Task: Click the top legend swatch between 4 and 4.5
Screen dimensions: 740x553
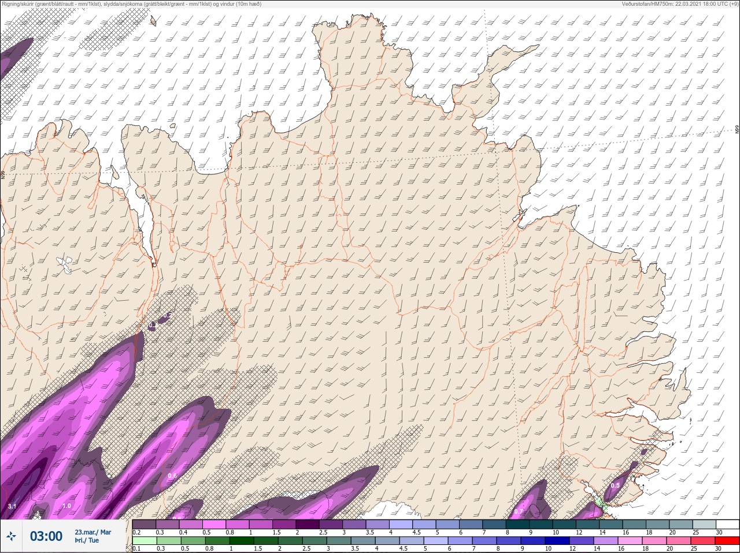Action: 401,524
